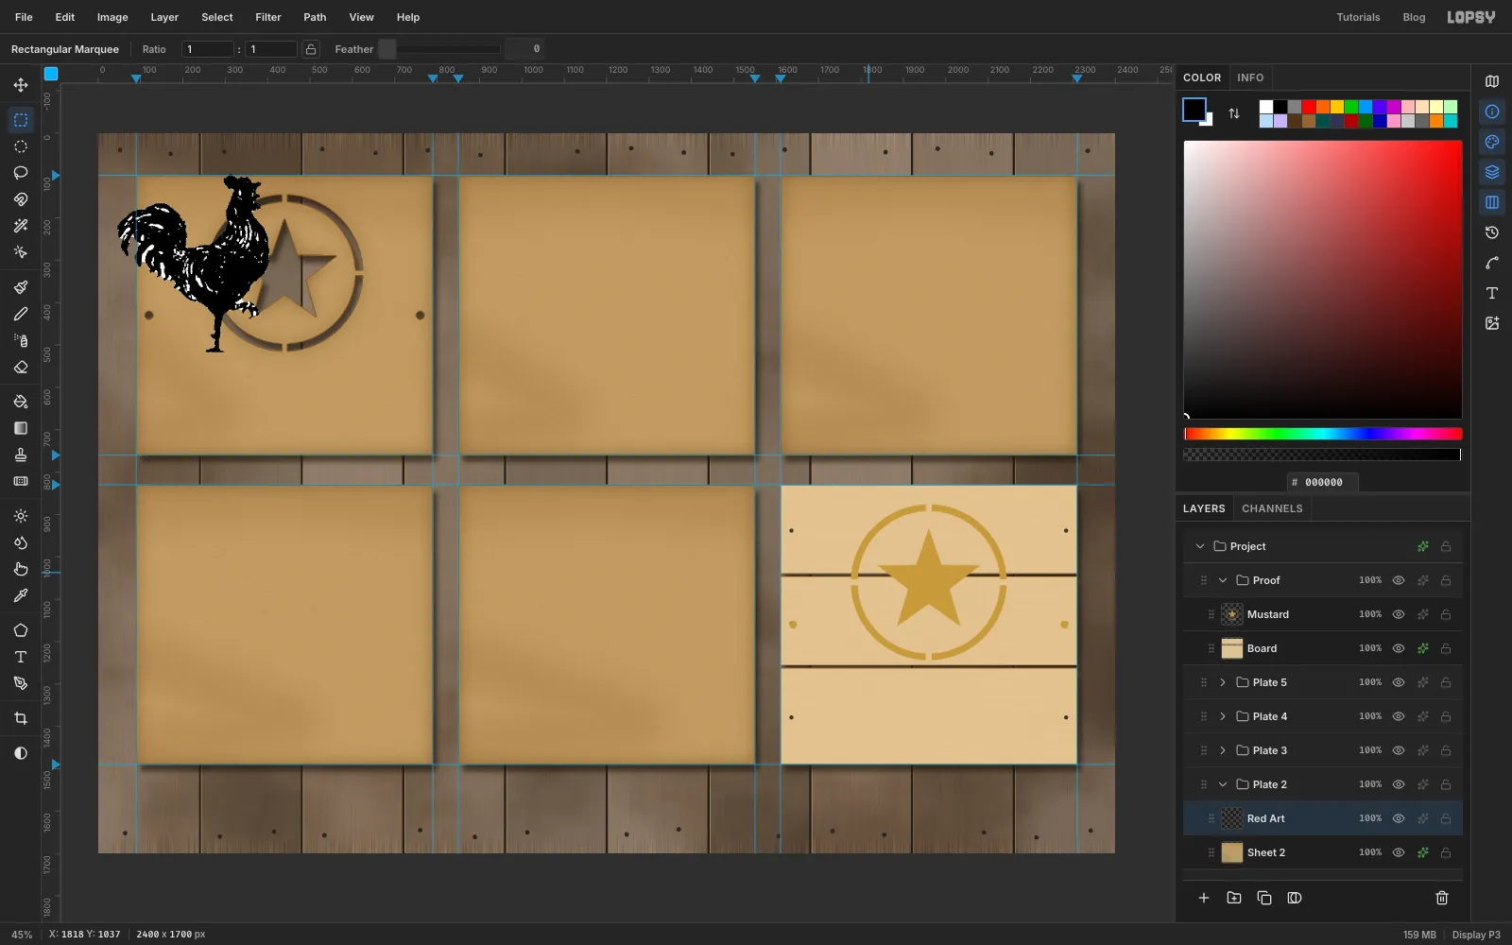Open the Filter menu

pyautogui.click(x=268, y=17)
